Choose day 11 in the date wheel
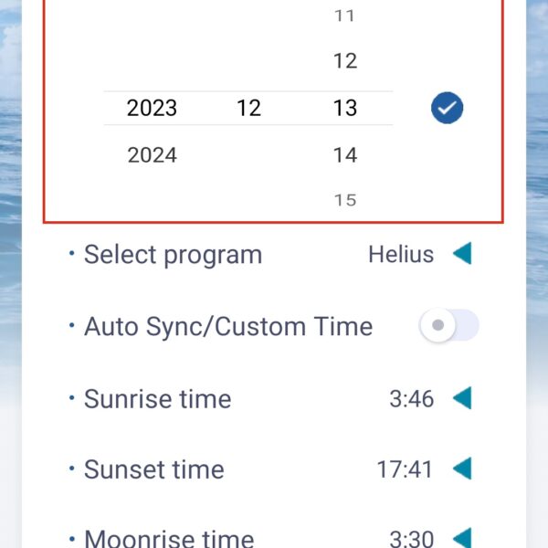The height and width of the screenshot is (548, 548). coord(344,16)
